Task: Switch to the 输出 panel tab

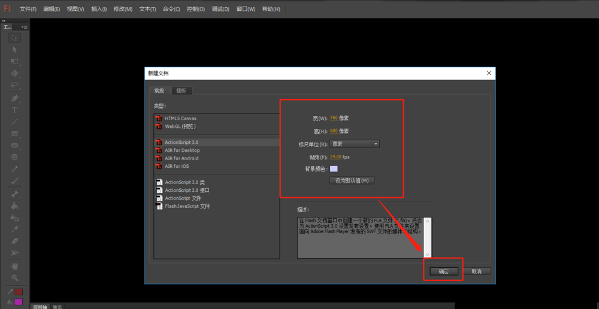Action: tap(57, 307)
